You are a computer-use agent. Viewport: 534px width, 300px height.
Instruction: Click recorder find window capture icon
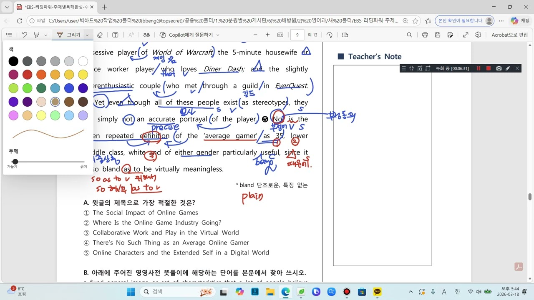420,68
